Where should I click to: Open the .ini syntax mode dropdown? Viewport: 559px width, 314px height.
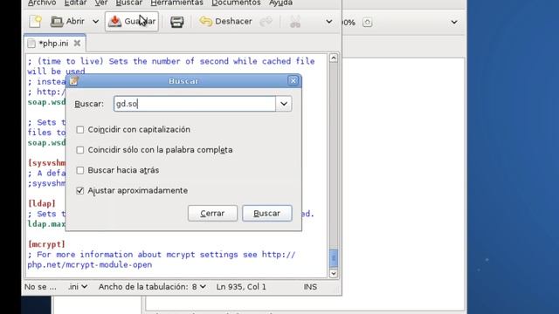(78, 287)
